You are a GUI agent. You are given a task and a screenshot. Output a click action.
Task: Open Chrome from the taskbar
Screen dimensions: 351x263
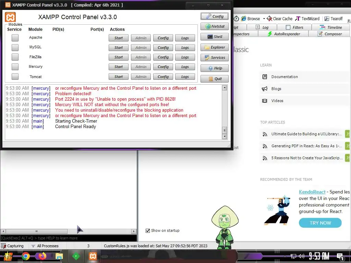click(x=25, y=256)
